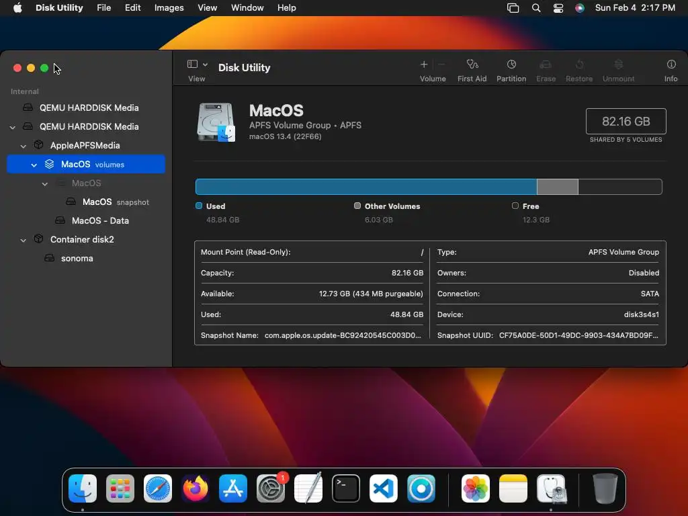
Task: Select the AppleAPFSMedia container icon
Action: coord(38,145)
